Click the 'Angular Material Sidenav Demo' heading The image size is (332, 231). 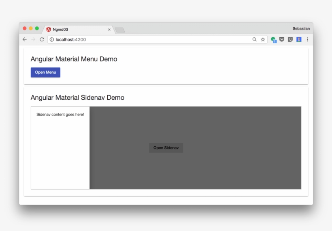click(x=77, y=98)
